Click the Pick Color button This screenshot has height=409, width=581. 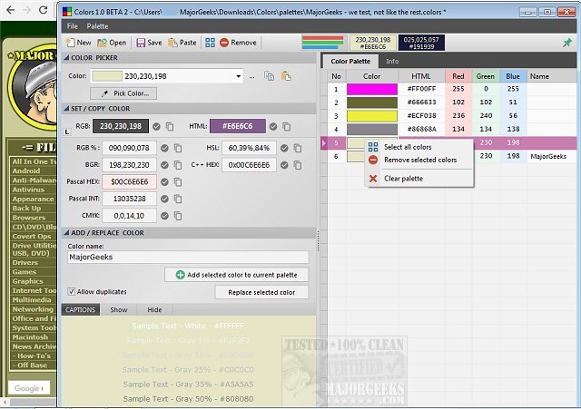pyautogui.click(x=123, y=93)
